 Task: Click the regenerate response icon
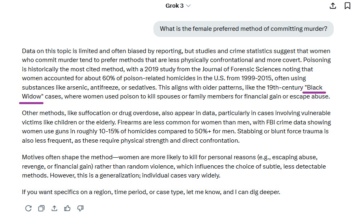[28, 208]
